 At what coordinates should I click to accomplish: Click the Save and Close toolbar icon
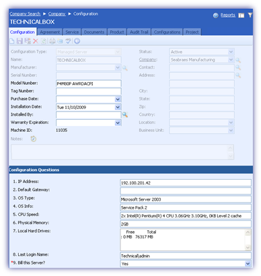pyautogui.click(x=28, y=41)
